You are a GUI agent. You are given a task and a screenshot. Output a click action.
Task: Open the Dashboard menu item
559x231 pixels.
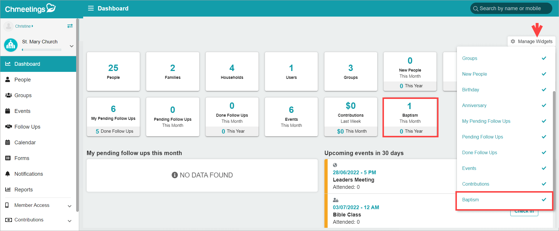38,64
